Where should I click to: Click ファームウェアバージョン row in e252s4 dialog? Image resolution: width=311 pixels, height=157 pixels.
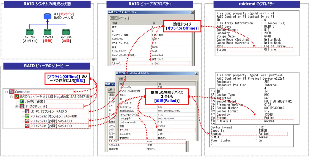[x=157, y=115]
